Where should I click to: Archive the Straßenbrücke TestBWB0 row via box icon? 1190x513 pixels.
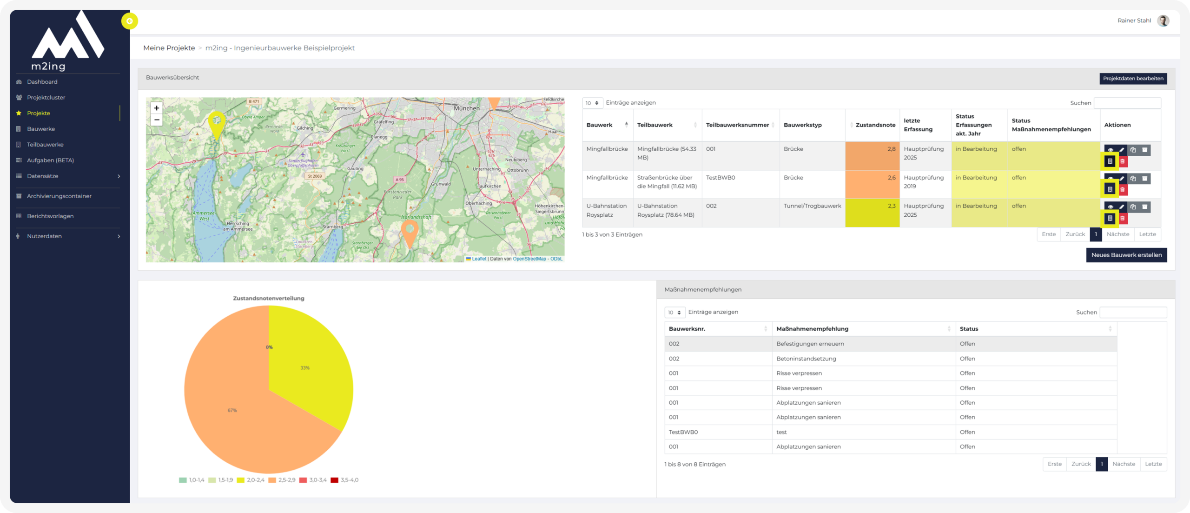pos(1144,179)
